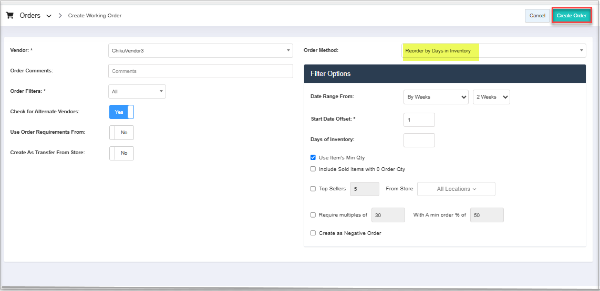Enable the Top Sellers checkbox
Screen dimensions: 600x291
(313, 189)
